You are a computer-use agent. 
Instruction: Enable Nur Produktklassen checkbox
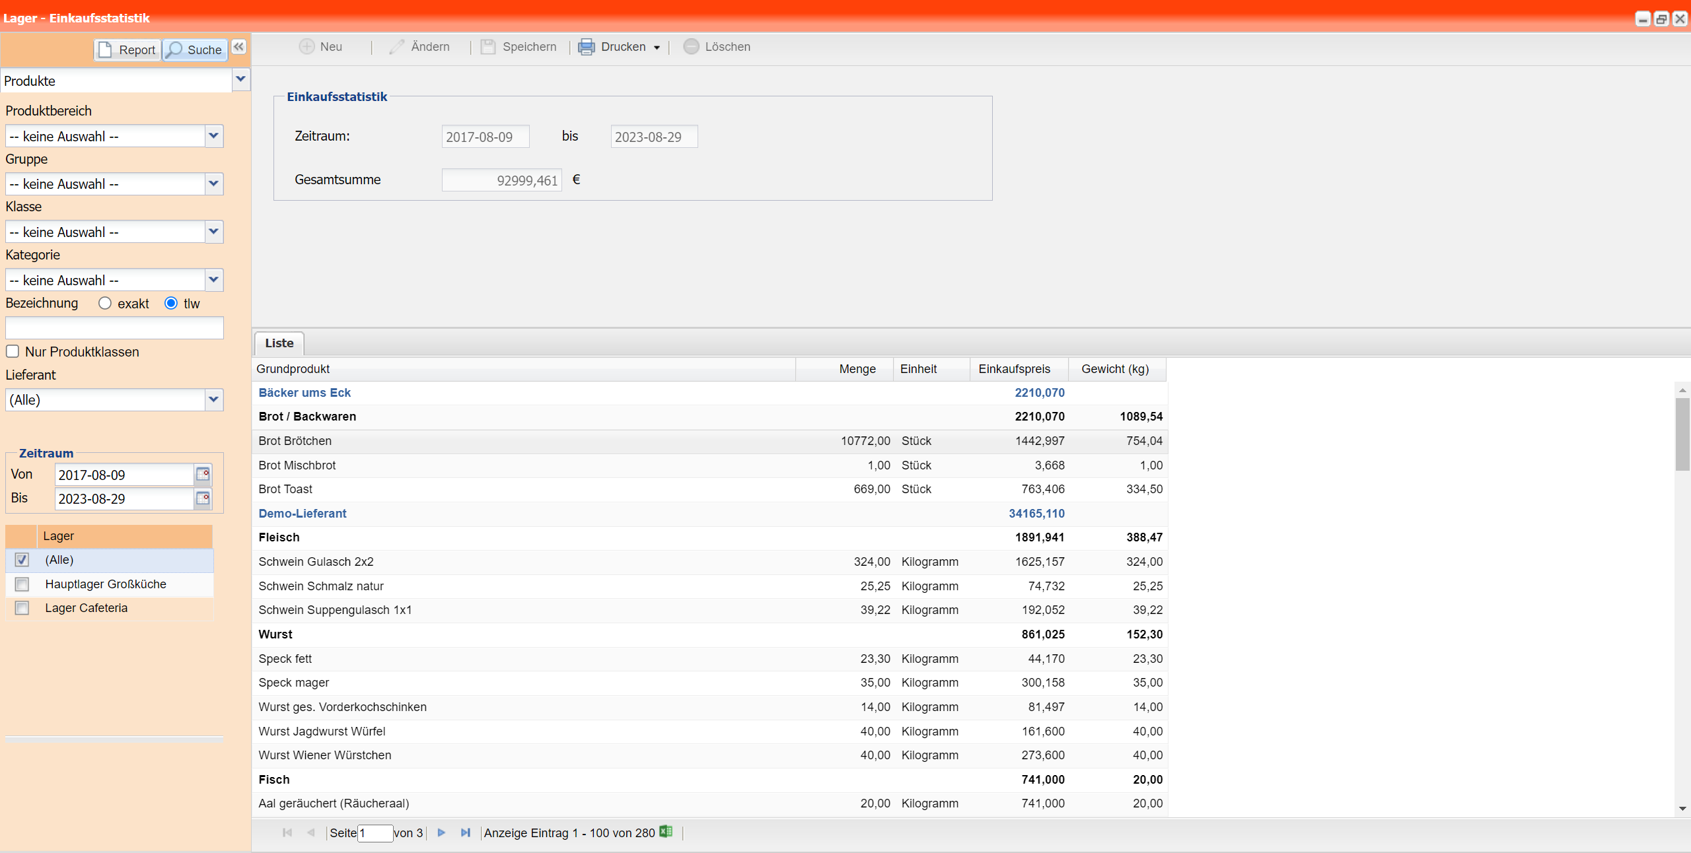[13, 351]
